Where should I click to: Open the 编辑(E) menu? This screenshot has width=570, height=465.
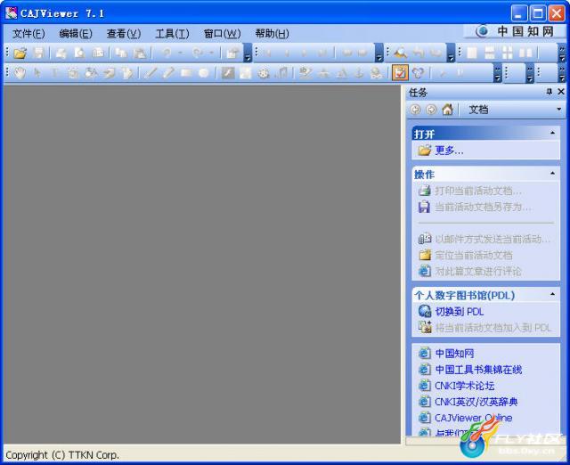click(76, 34)
